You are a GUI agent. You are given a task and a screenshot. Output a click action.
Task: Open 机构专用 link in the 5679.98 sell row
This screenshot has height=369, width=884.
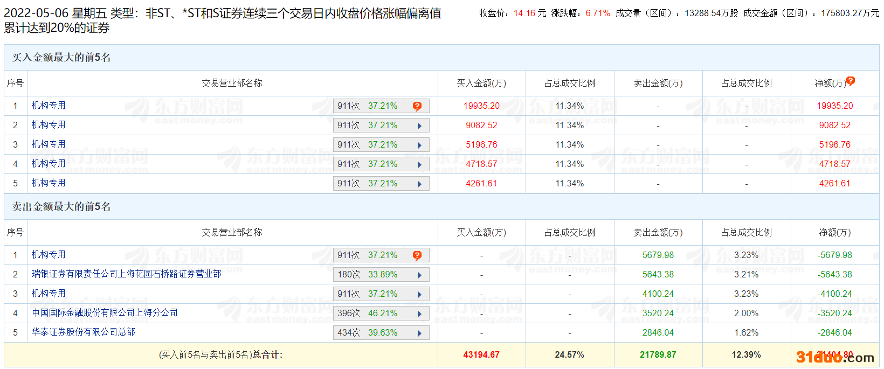point(49,254)
